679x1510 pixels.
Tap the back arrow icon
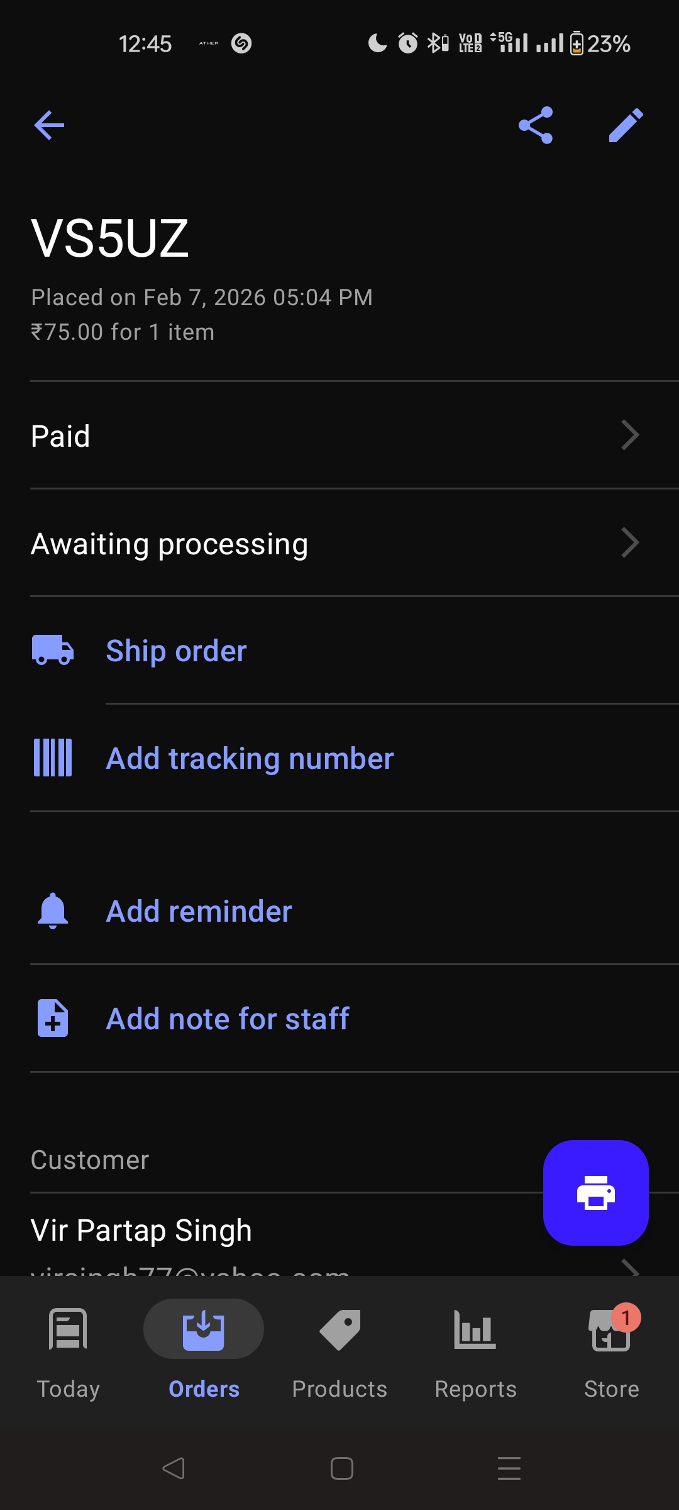tap(49, 125)
